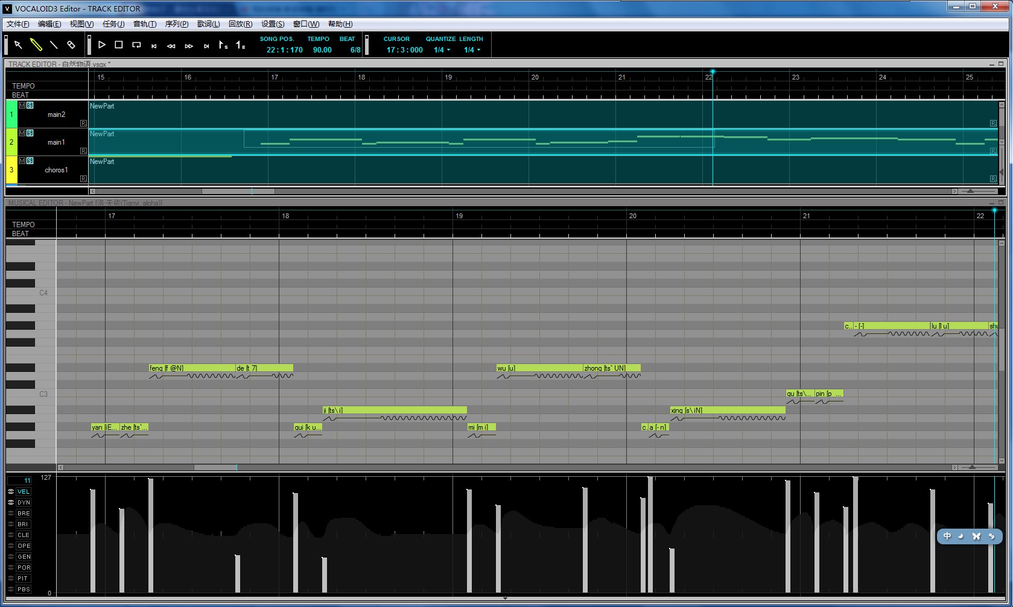1013x607 pixels.
Task: Click the IME moon icon in language bar
Action: [961, 536]
